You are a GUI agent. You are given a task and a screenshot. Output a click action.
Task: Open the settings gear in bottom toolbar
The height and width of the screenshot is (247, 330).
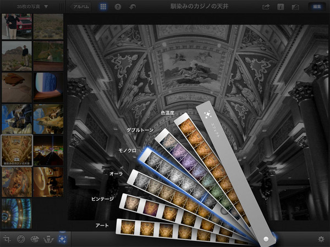click(x=321, y=239)
